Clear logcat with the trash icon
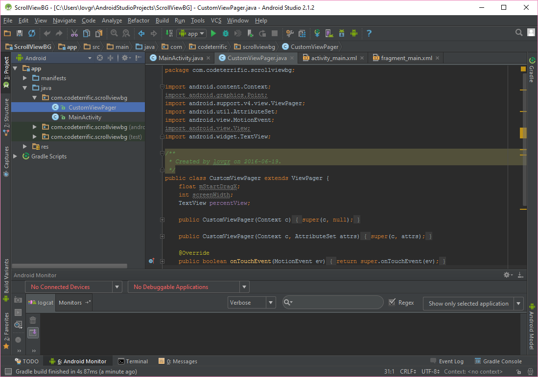Viewport: 538px width, 377px height. [33, 320]
